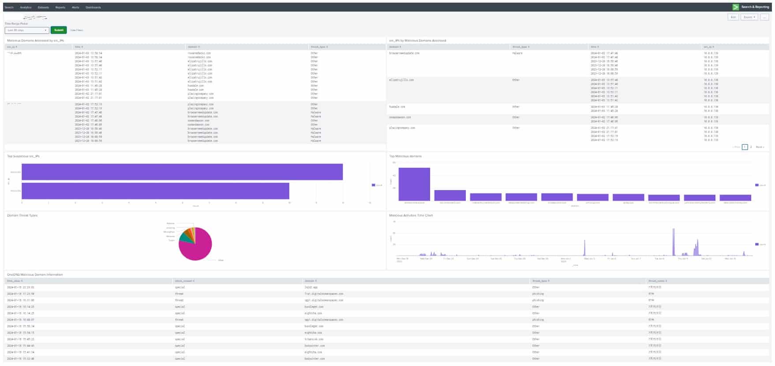Expand the Export dropdown menu
Image resolution: width=775 pixels, height=366 pixels.
[749, 17]
